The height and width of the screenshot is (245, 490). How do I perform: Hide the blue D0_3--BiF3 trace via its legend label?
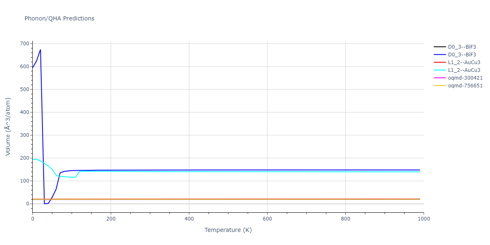coord(462,55)
